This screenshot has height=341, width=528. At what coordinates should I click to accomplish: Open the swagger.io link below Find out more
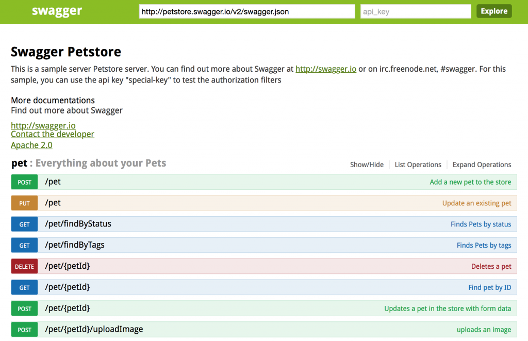[43, 125]
